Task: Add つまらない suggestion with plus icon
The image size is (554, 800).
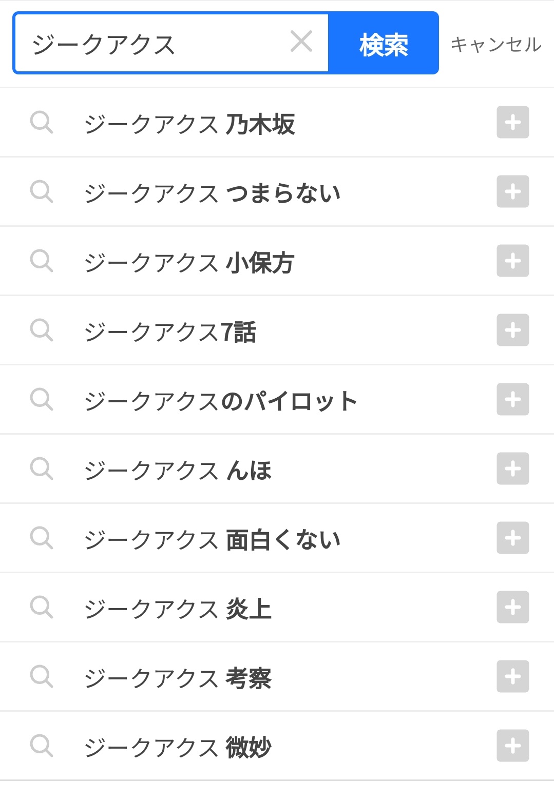Action: 512,191
